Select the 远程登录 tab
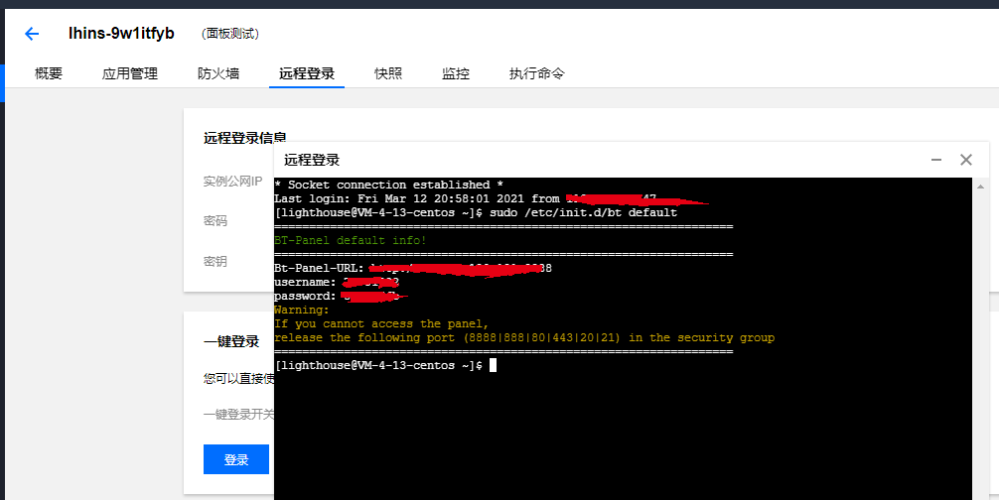 coord(307,73)
